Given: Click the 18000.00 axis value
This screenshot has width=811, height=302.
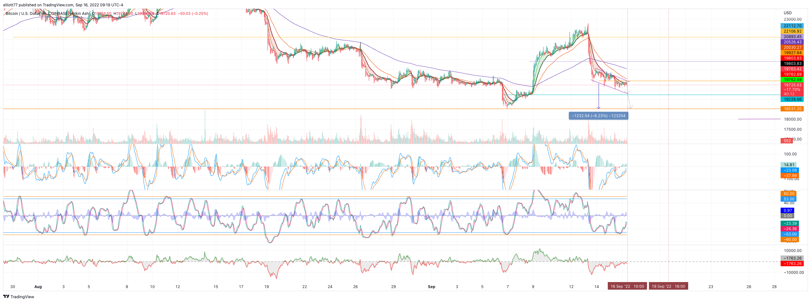Looking at the screenshot, I should [793, 119].
